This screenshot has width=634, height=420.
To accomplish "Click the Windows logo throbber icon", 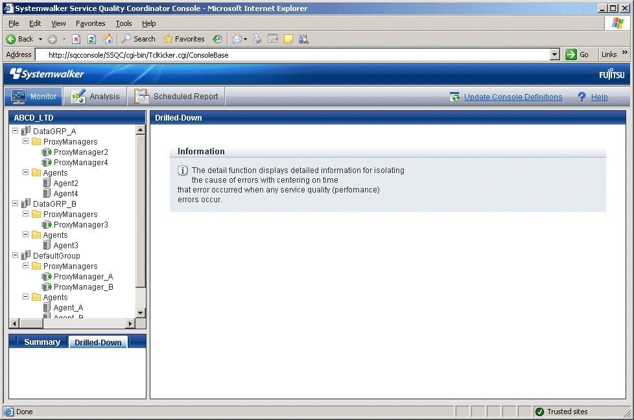I will point(617,23).
